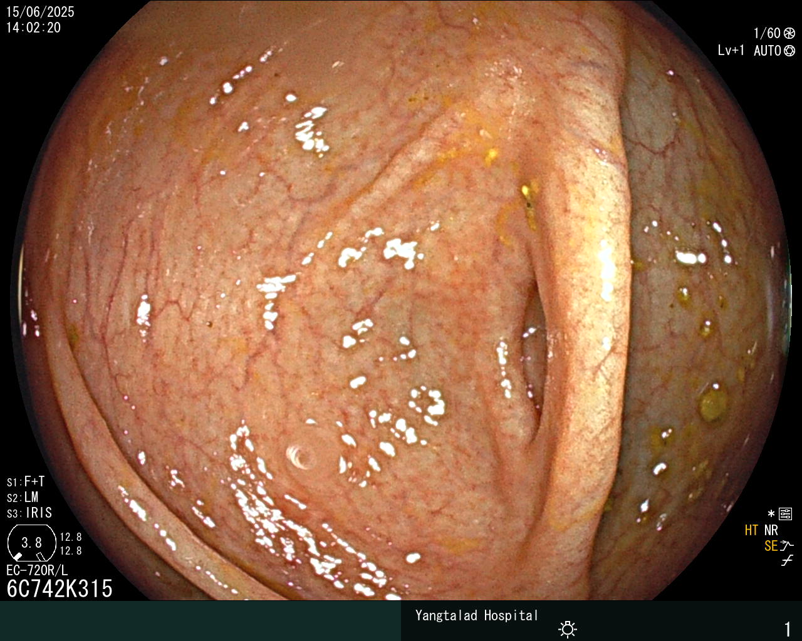
Task: Click the Yangtalad Hospital label
Action: point(477,616)
